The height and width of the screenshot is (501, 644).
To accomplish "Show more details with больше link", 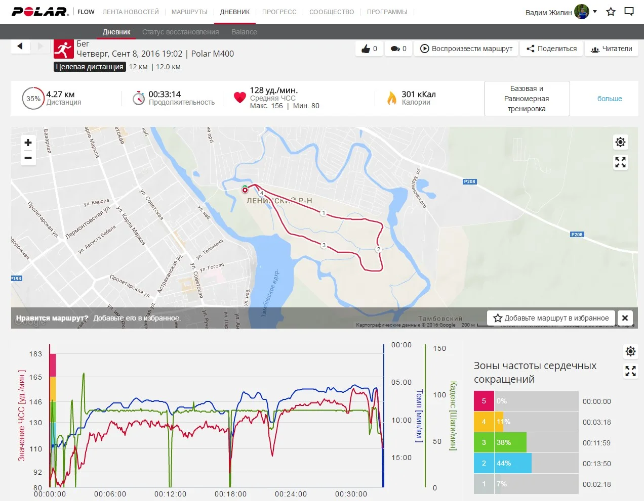I will click(x=609, y=99).
